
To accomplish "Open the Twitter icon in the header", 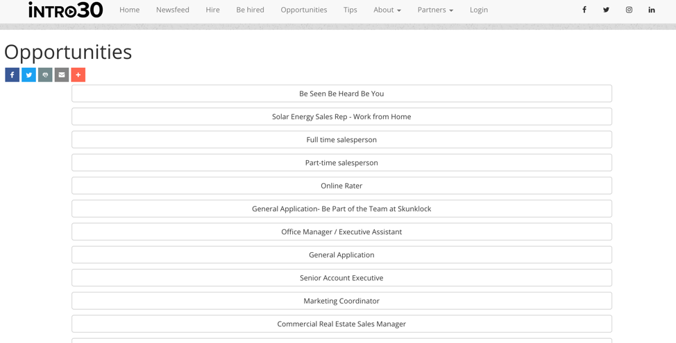I will click(606, 10).
